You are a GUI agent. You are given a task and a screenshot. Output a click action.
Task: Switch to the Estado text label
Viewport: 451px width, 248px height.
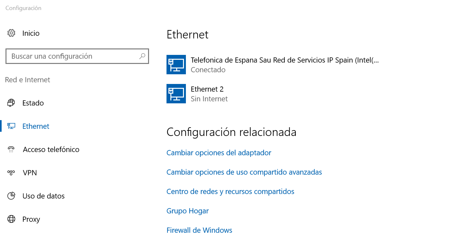33,103
